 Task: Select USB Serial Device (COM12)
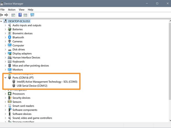click(32, 86)
